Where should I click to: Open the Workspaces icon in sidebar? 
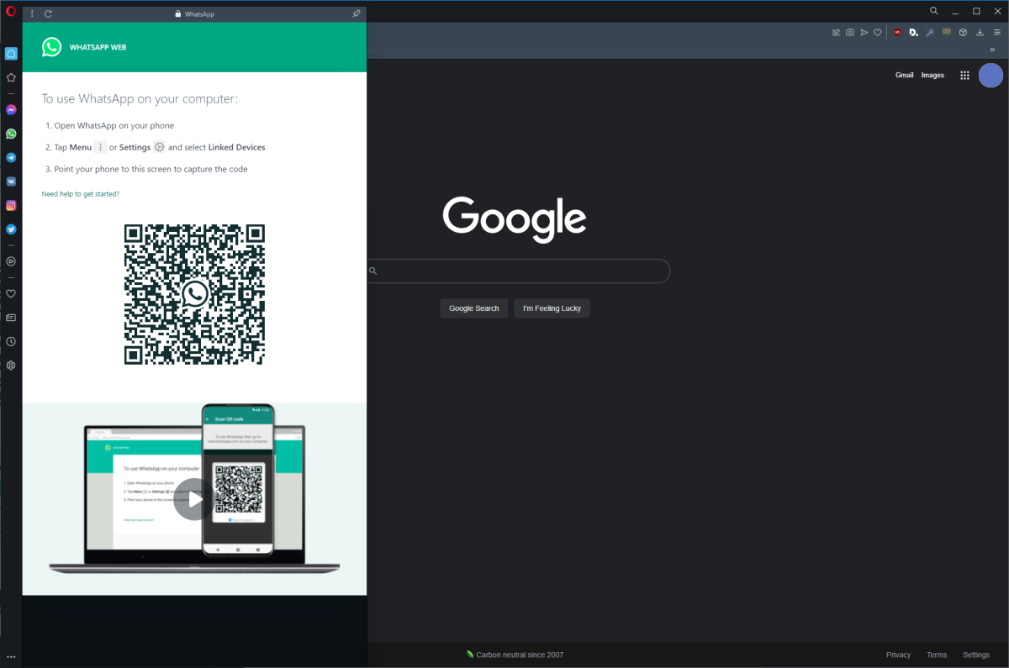coord(11,53)
